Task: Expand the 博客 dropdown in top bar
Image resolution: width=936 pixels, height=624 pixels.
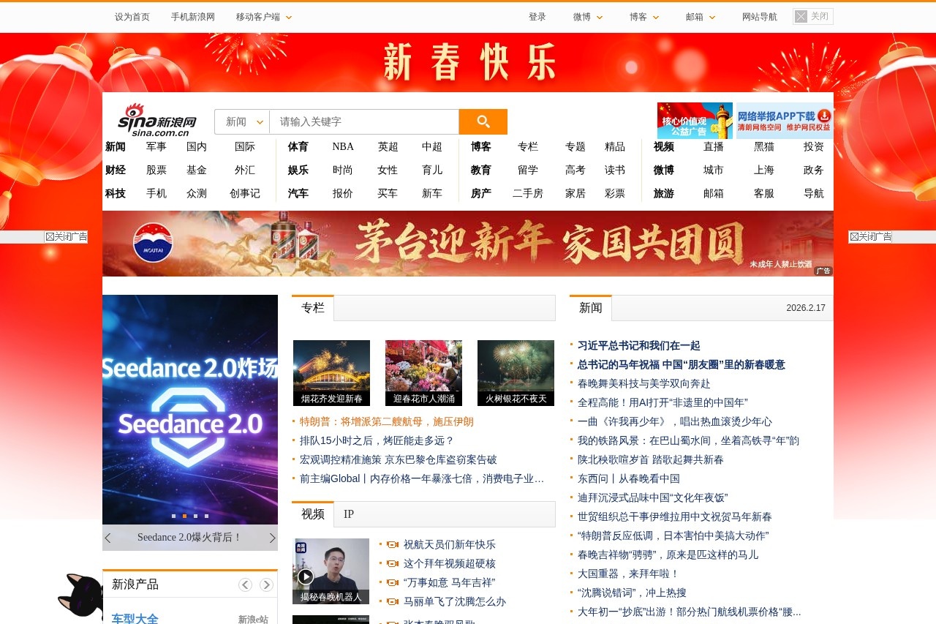Action: (645, 17)
